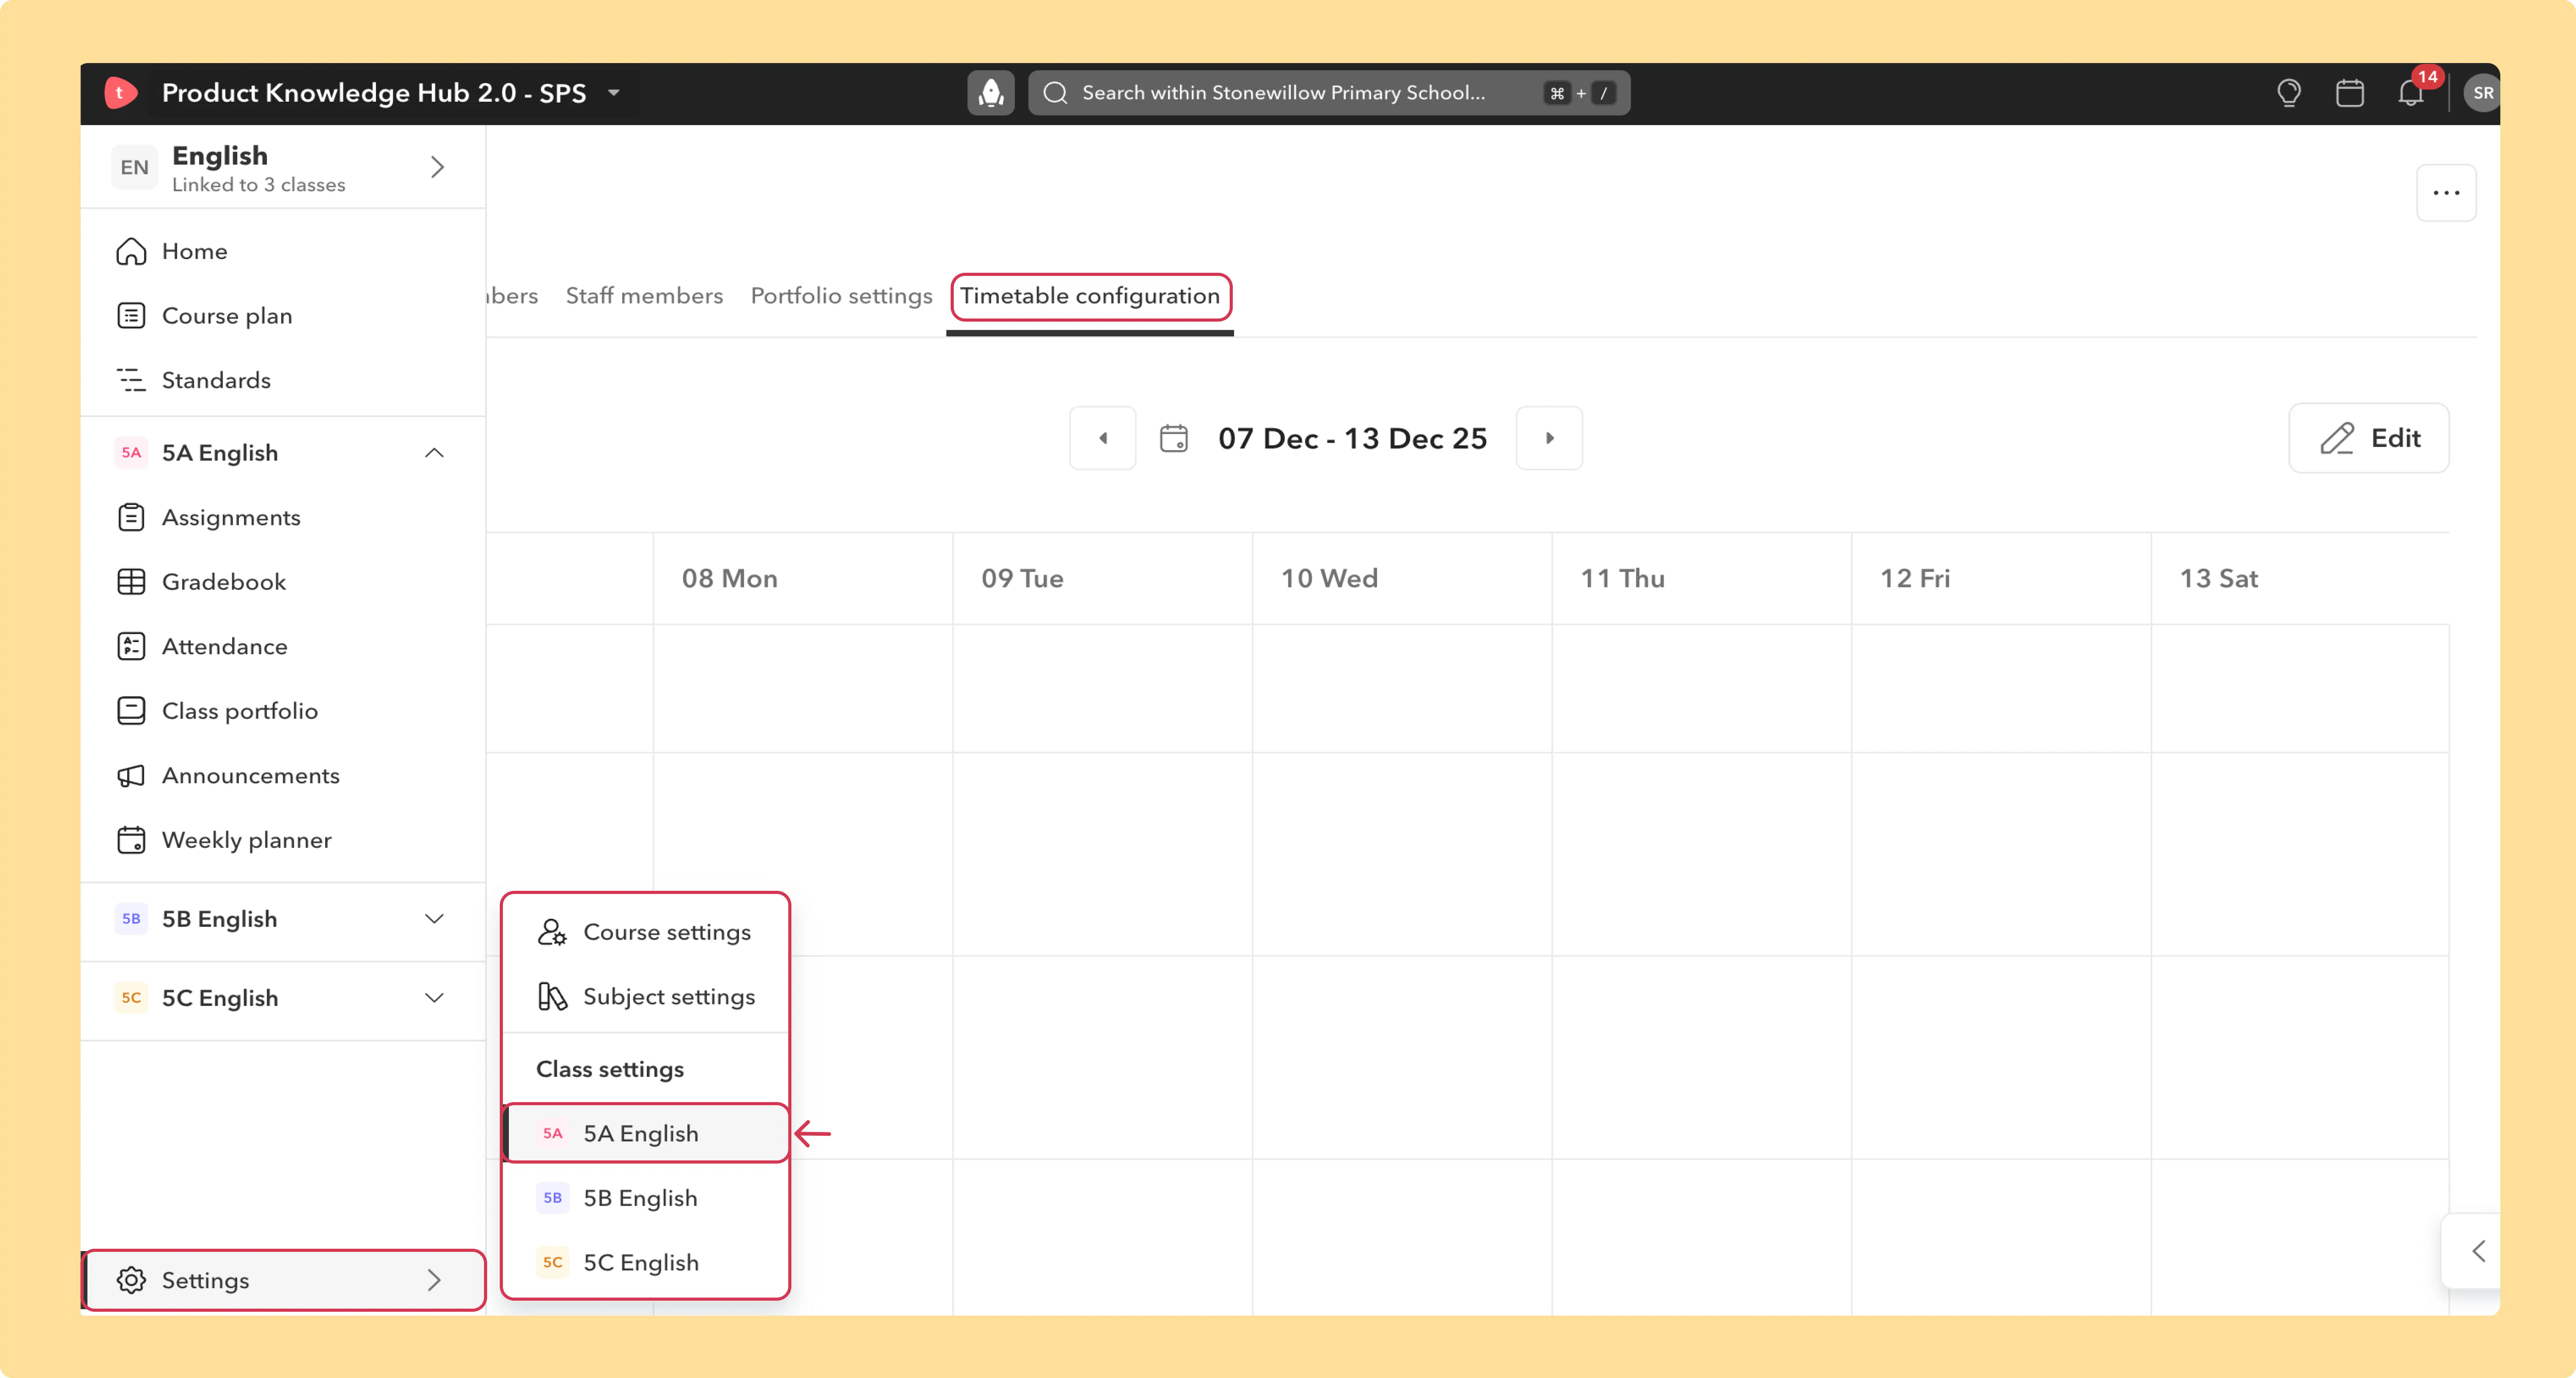Select 5C English under Class settings
Image resolution: width=2576 pixels, height=1378 pixels.
(646, 1263)
